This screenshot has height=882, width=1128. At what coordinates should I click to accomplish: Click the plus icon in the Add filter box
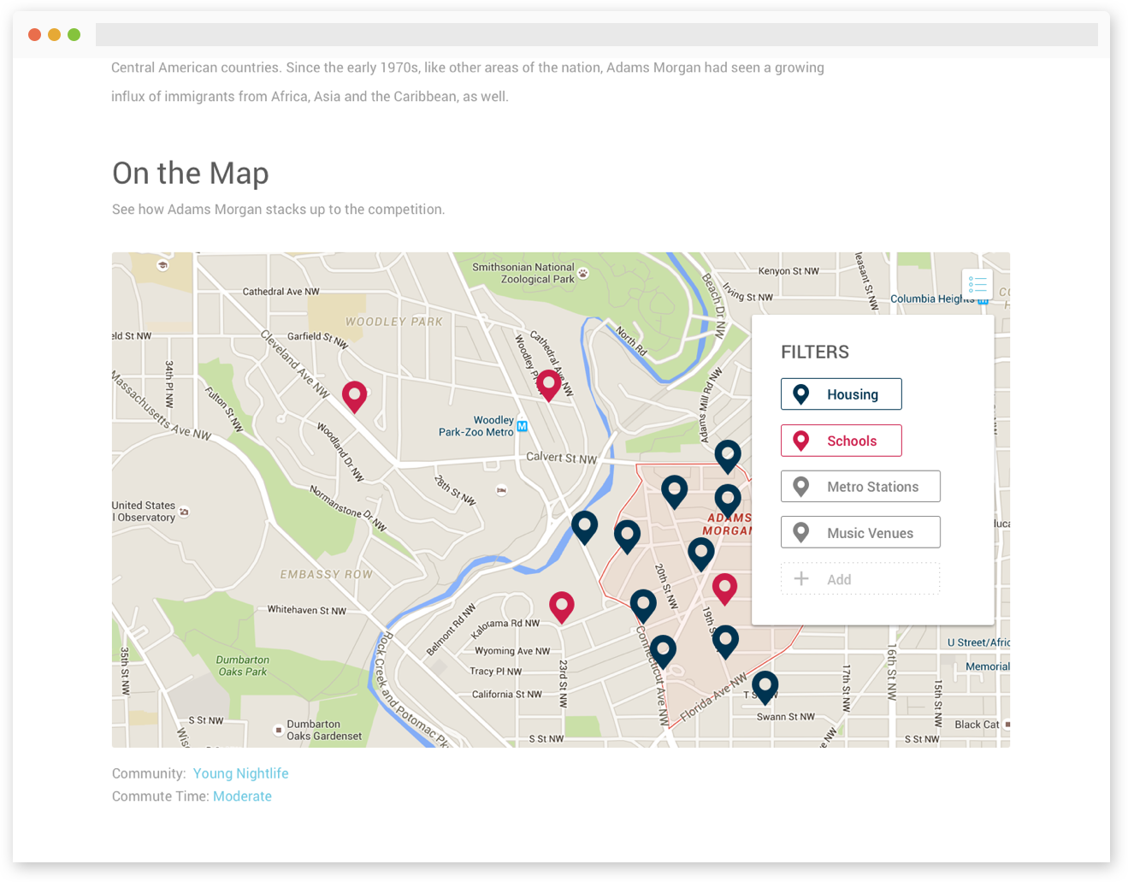pos(801,578)
